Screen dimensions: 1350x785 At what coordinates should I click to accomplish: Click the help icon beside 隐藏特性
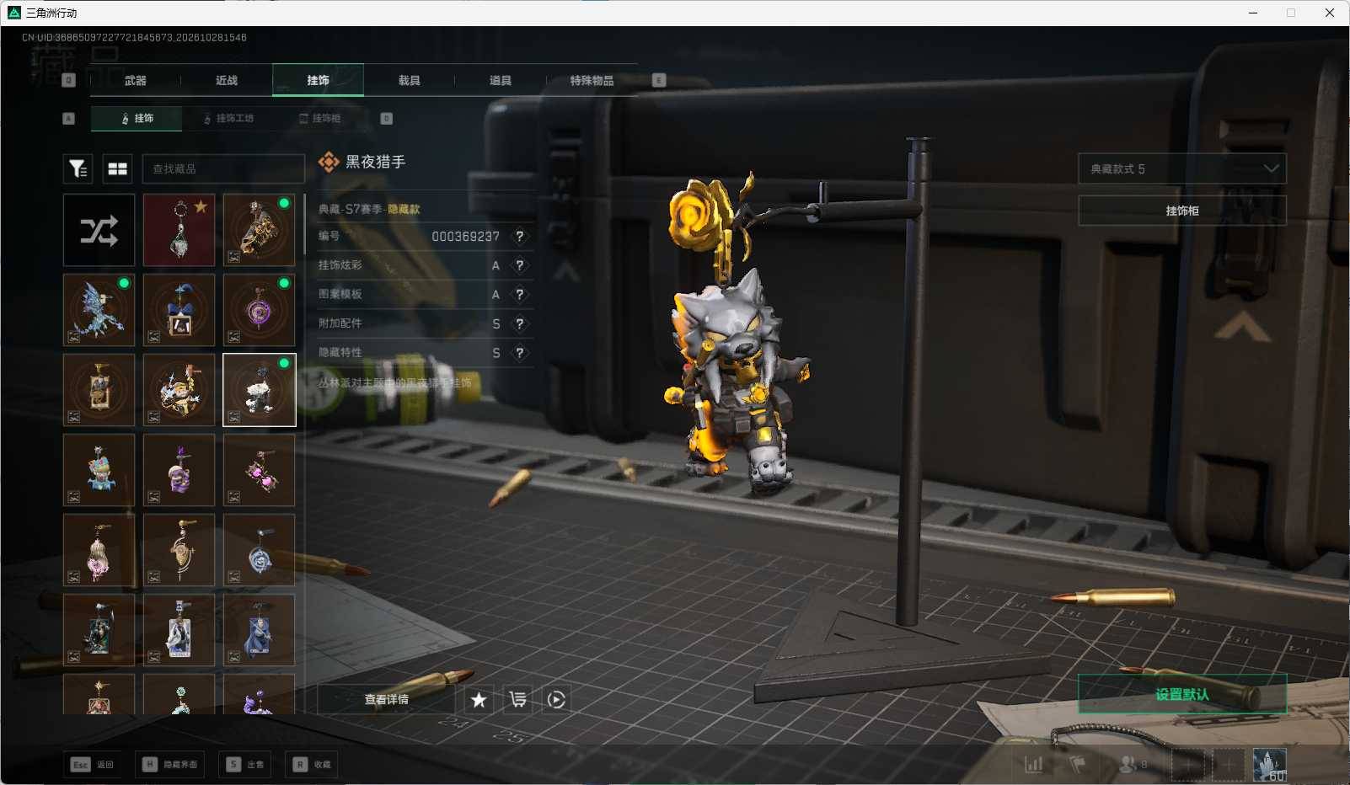(520, 353)
